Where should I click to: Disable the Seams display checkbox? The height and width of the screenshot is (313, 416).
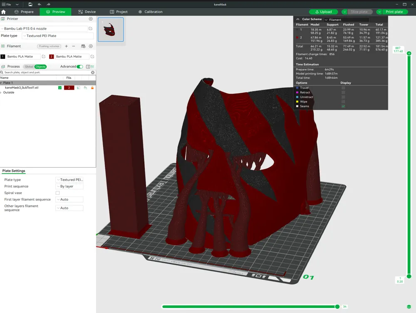click(x=343, y=106)
